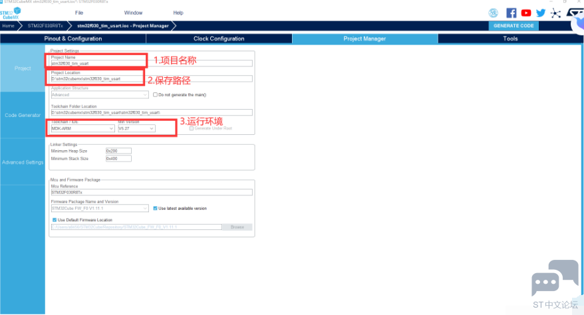Click the Toolchain Folder Location field

tap(152, 112)
